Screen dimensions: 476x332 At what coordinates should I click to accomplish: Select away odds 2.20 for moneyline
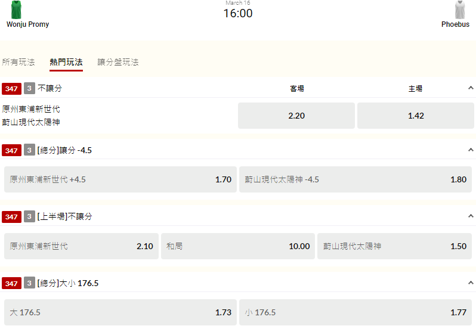[296, 116]
